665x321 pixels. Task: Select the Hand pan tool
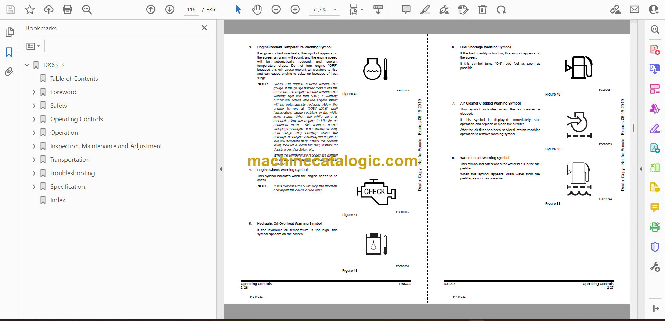point(257,9)
